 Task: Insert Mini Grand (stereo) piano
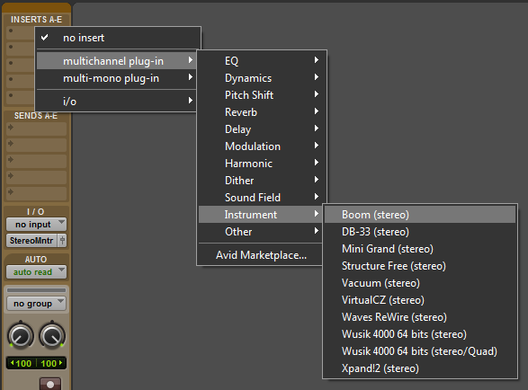420,249
